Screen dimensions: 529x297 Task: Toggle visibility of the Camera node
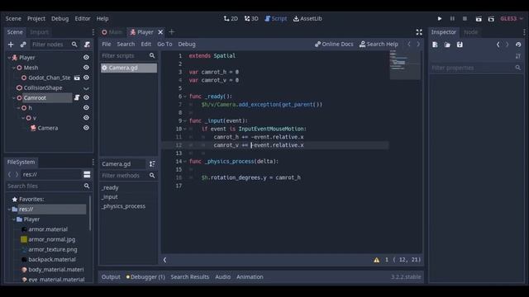tap(86, 128)
